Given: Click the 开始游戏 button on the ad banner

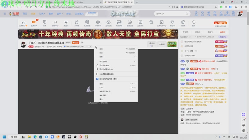Looking at the screenshot, I should [98, 34].
